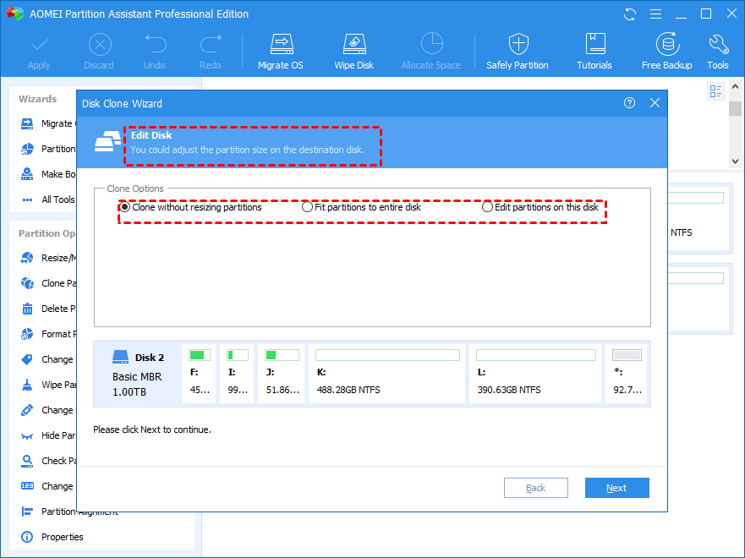745x558 pixels.
Task: Open the Wipe Disk tool
Action: 353,51
